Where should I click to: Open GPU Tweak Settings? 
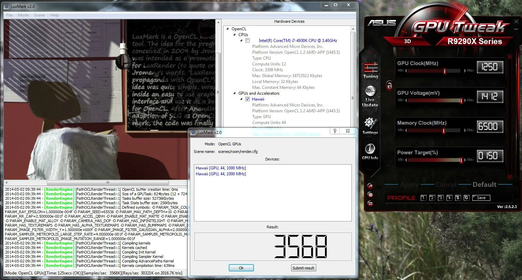pos(370,126)
